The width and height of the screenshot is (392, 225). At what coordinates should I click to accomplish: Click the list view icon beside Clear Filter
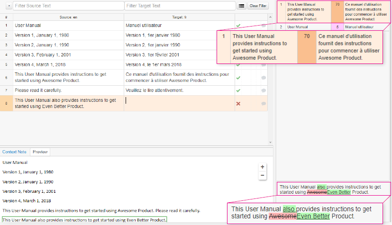click(x=241, y=6)
